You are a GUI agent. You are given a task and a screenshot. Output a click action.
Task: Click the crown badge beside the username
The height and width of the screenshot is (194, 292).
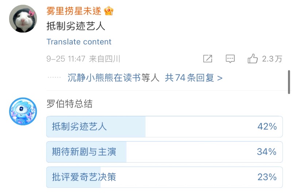109,11
